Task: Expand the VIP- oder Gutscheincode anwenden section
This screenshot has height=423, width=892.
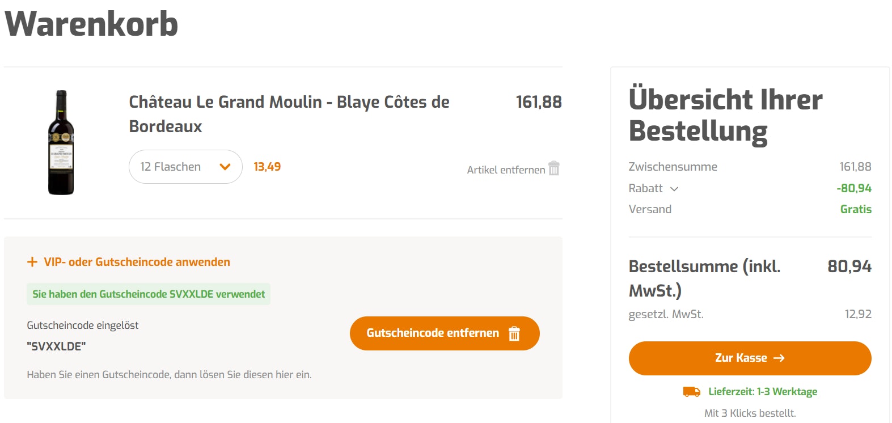Action: coord(137,261)
